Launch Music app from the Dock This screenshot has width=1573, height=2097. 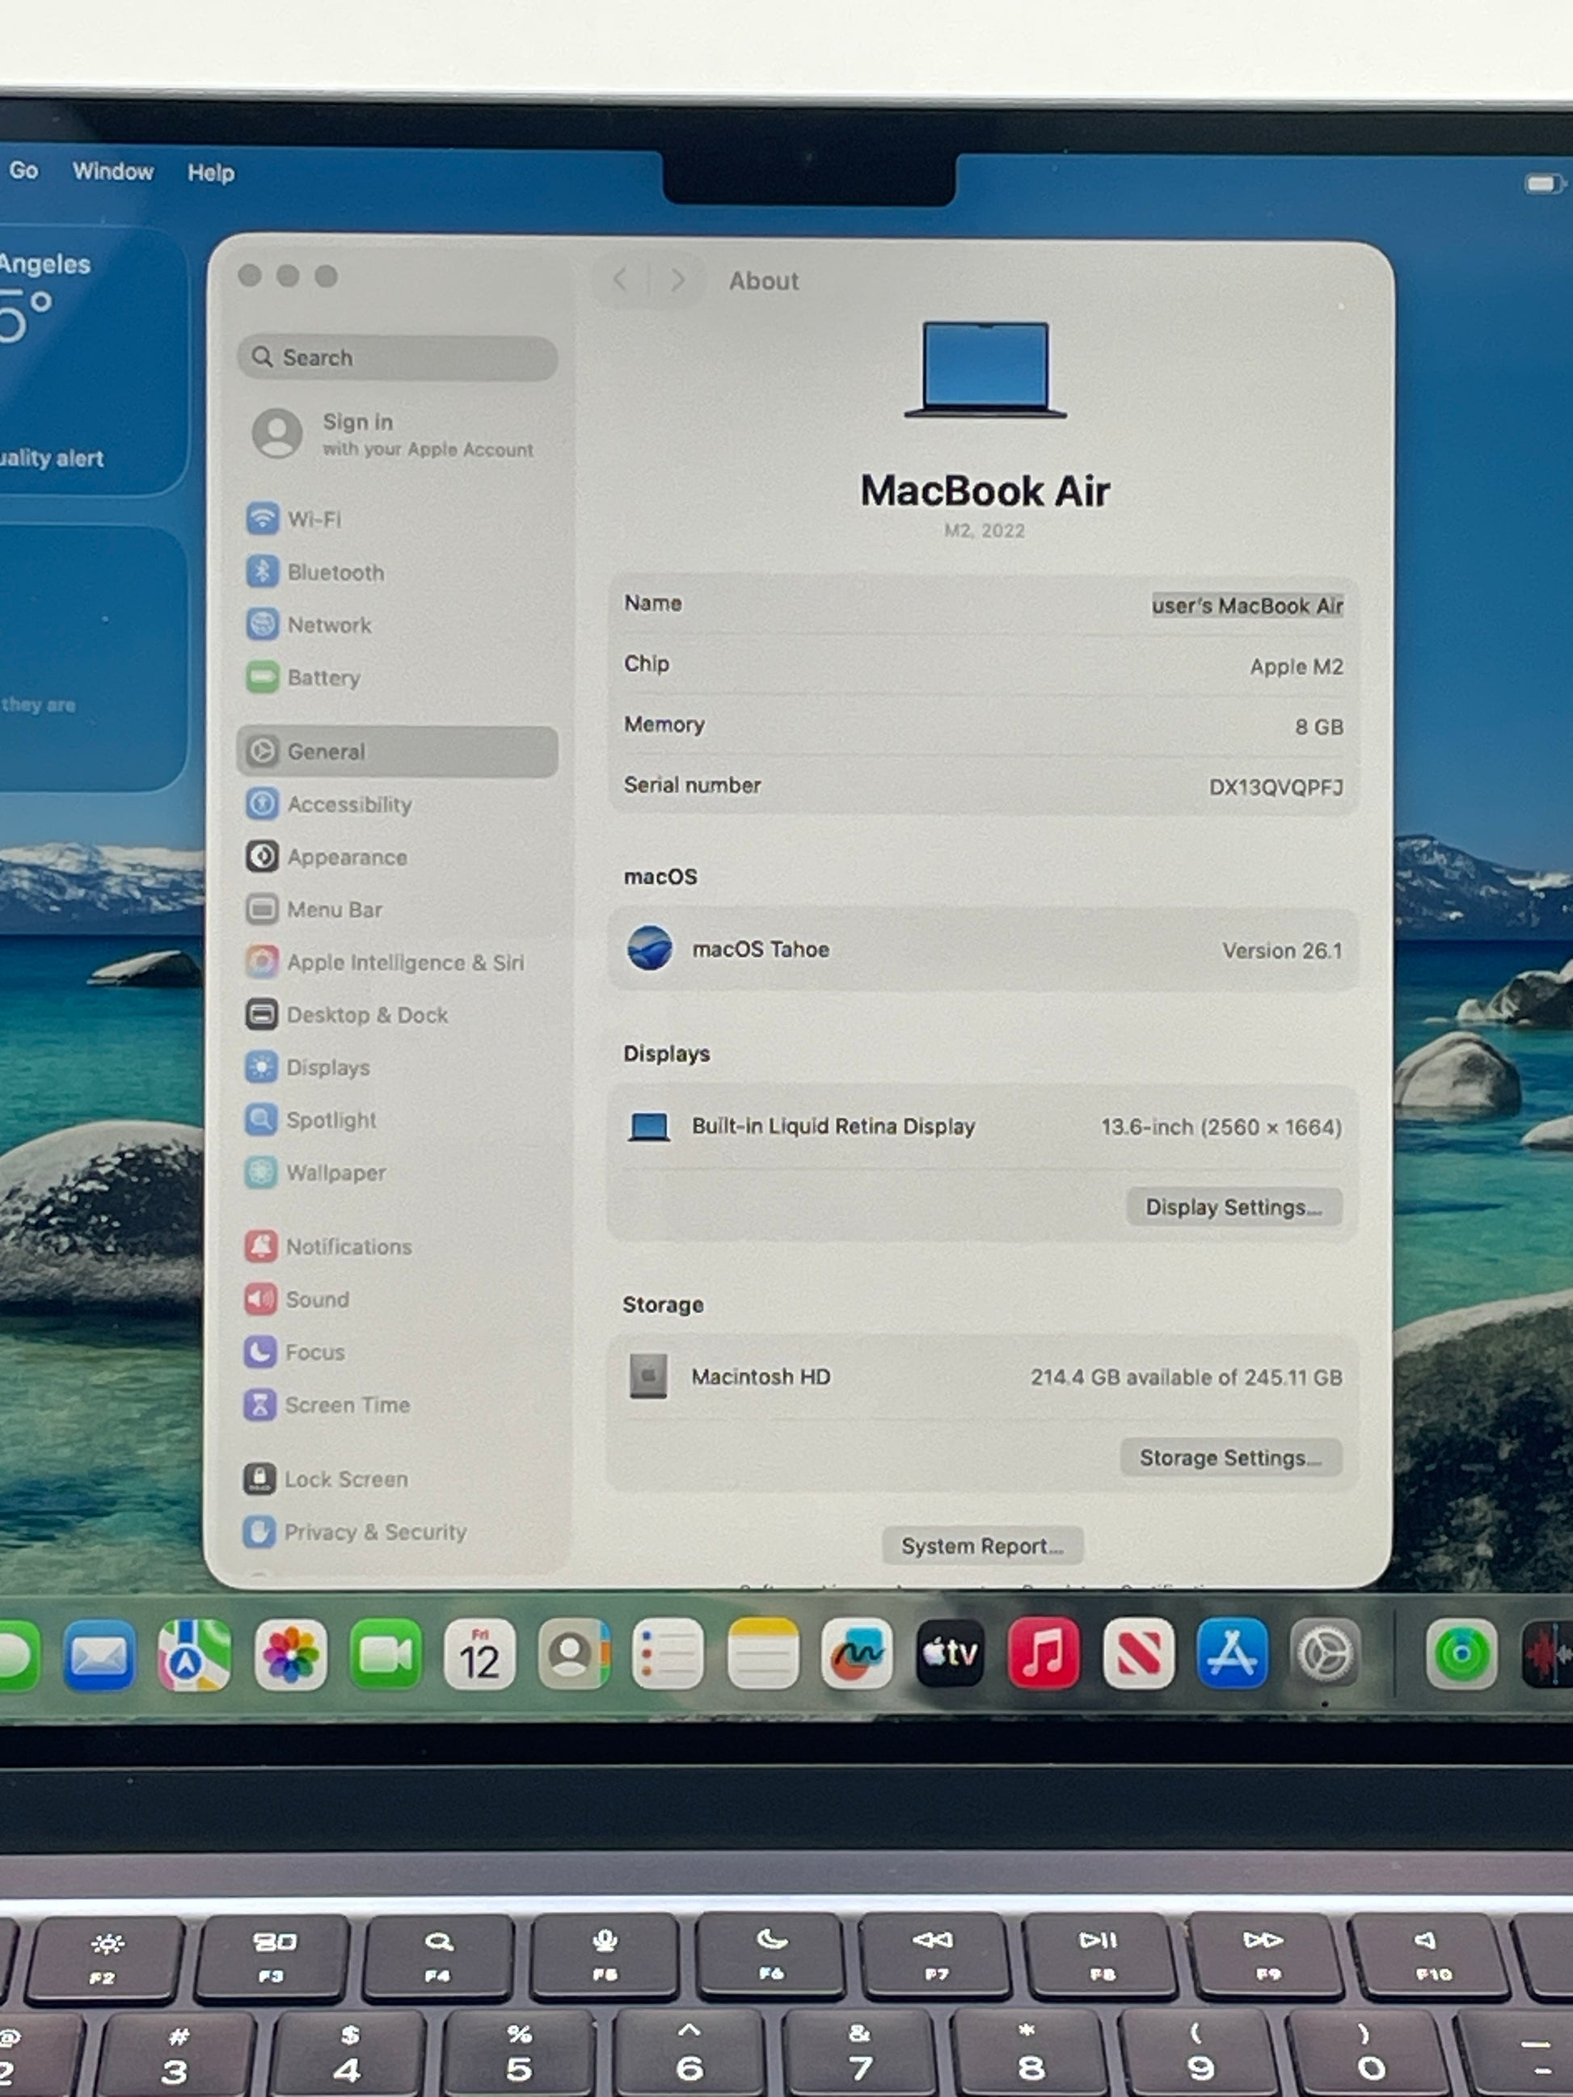click(1043, 1654)
